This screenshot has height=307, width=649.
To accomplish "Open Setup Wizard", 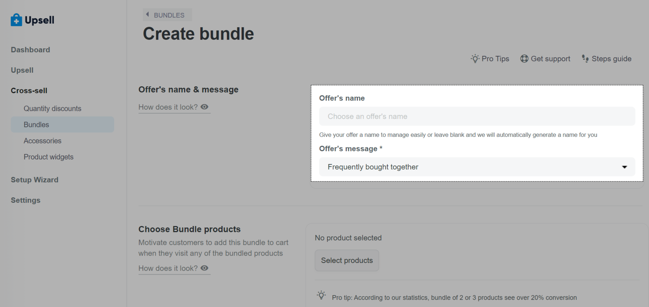I will click(x=34, y=180).
